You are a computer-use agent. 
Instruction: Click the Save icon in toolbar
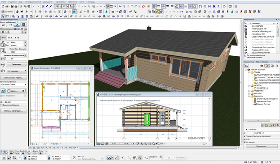point(12,6)
